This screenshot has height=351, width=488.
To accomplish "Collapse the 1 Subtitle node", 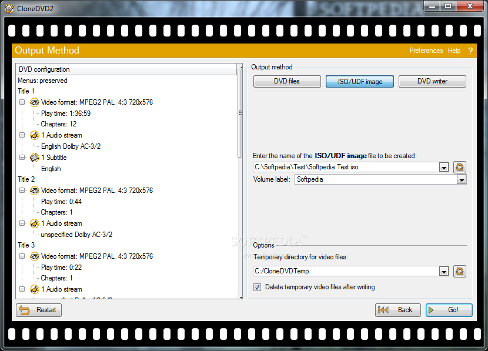I will pos(22,157).
